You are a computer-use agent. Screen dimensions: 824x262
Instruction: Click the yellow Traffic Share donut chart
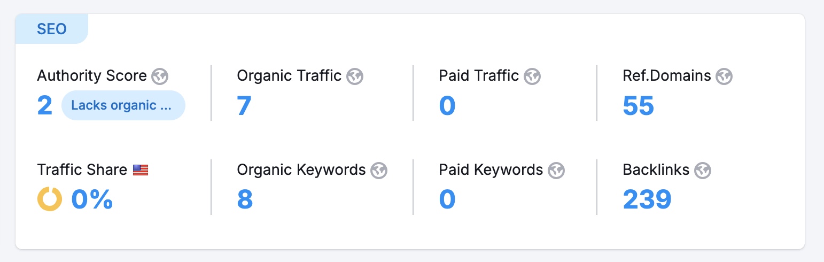pos(50,199)
